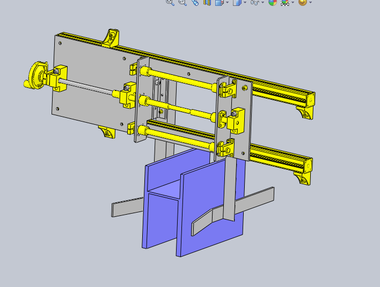
Task: Open the View Orientation cube icon
Action: pos(220,2)
